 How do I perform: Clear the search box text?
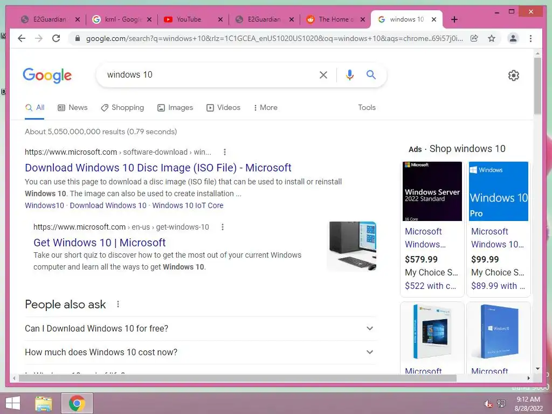[323, 74]
